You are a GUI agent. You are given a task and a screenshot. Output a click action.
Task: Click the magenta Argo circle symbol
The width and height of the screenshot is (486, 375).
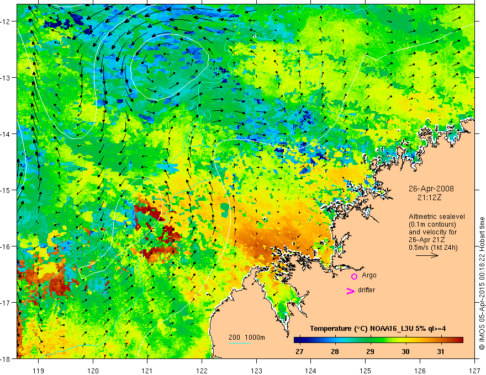click(354, 276)
